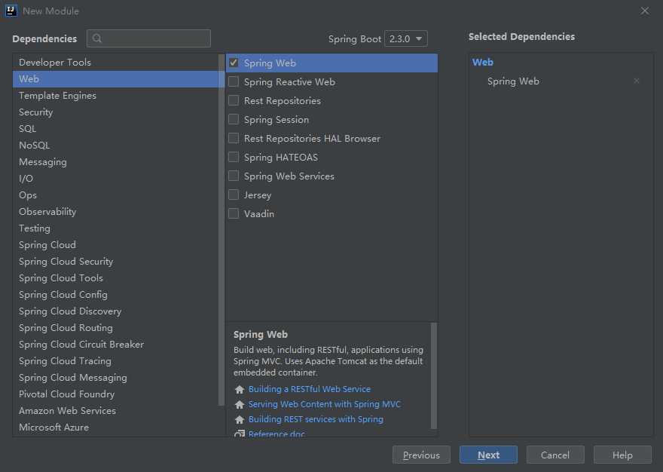Check the Vaadin checkbox
663x472 pixels.
pyautogui.click(x=234, y=213)
